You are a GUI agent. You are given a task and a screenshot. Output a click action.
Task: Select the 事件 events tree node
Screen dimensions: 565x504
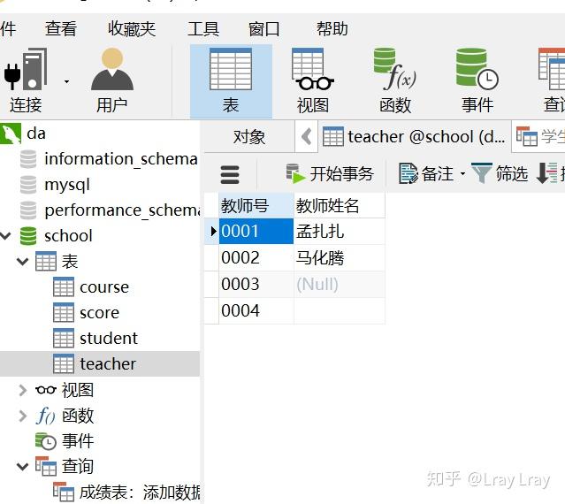(78, 441)
